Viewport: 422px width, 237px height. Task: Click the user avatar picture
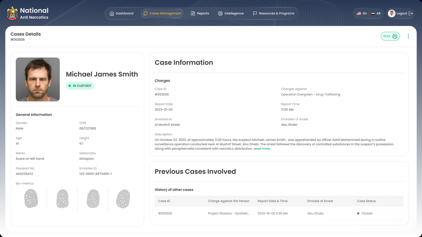(x=392, y=13)
